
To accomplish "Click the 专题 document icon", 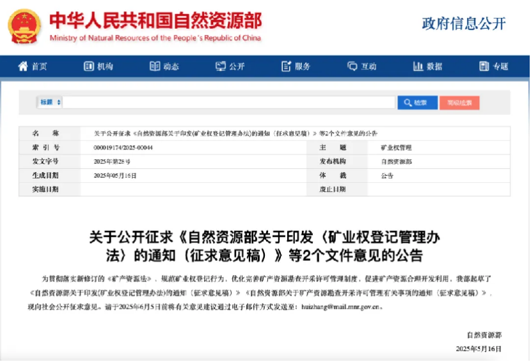I will (484, 66).
